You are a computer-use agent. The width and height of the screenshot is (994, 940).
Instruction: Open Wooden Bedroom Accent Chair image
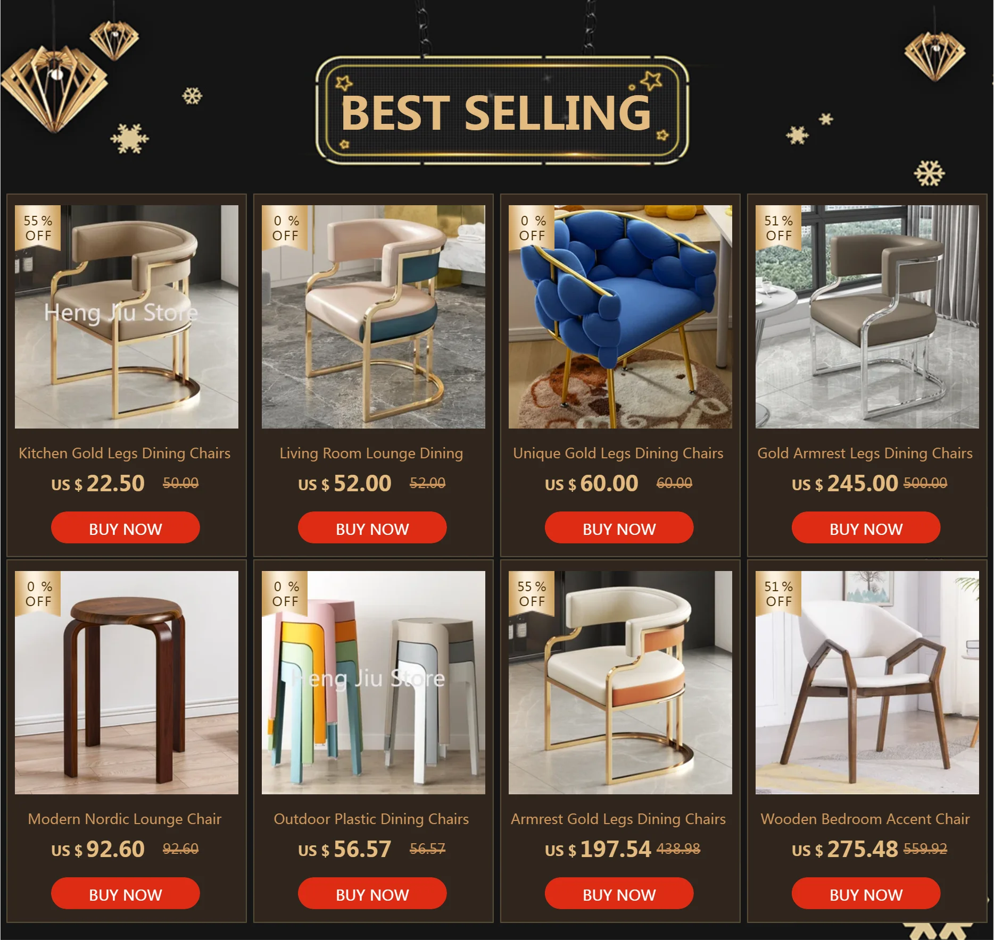coord(867,683)
